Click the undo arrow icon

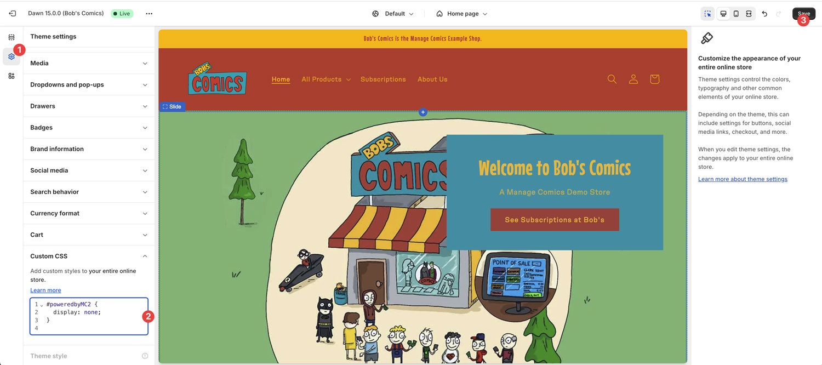(764, 14)
